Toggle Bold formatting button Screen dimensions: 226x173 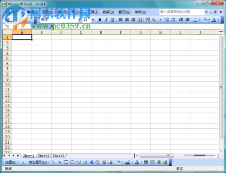click(100, 20)
